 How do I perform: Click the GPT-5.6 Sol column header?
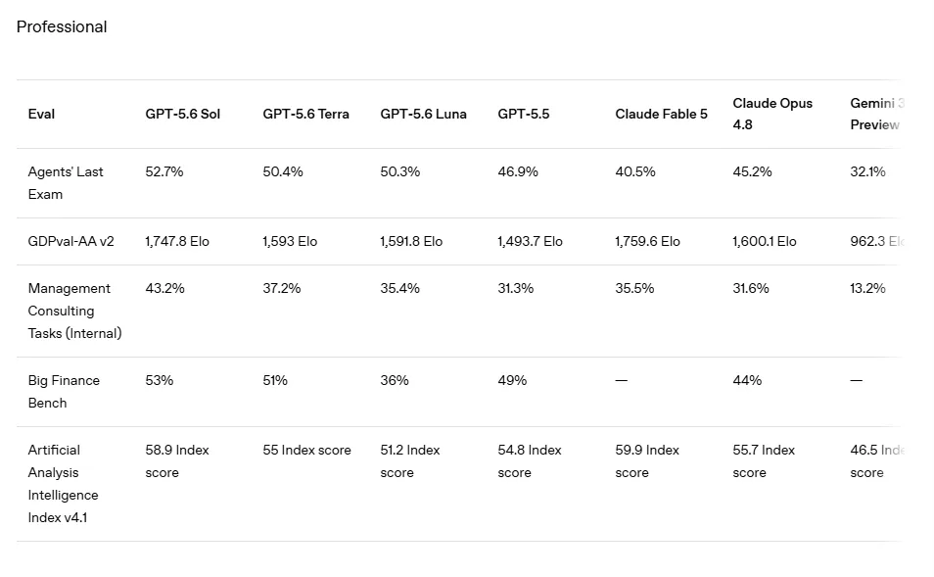[x=183, y=114]
